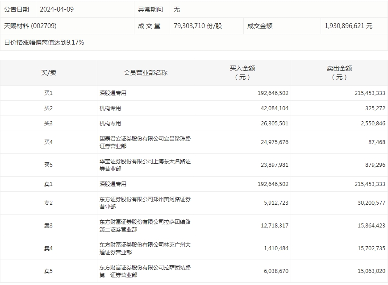Select the 卖3 row label
The image size is (388, 285).
point(49,226)
